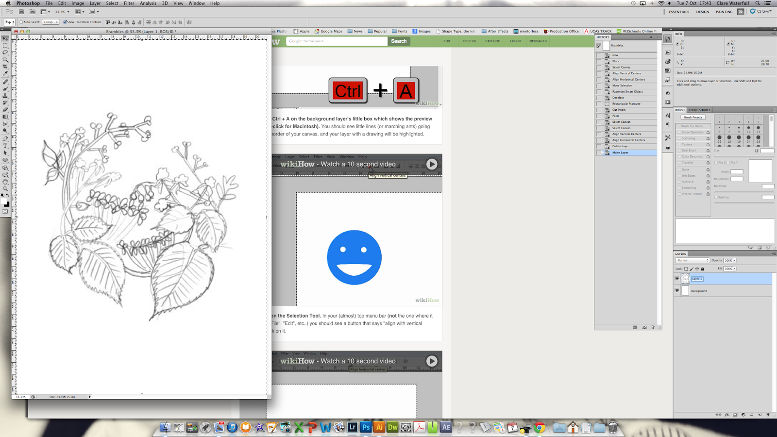777x437 pixels.
Task: Click the add layer style fx icon
Action: click(x=727, y=415)
